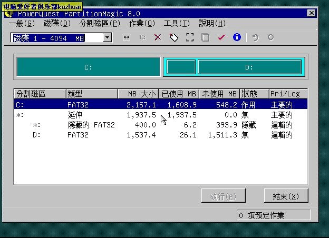Click the 393.9 unused value
Viewport: 329px width, 238px height.
pyautogui.click(x=227, y=125)
